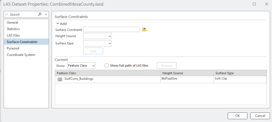272x122 pixels.
Task: Select the Statistics page
Action: [26, 29]
